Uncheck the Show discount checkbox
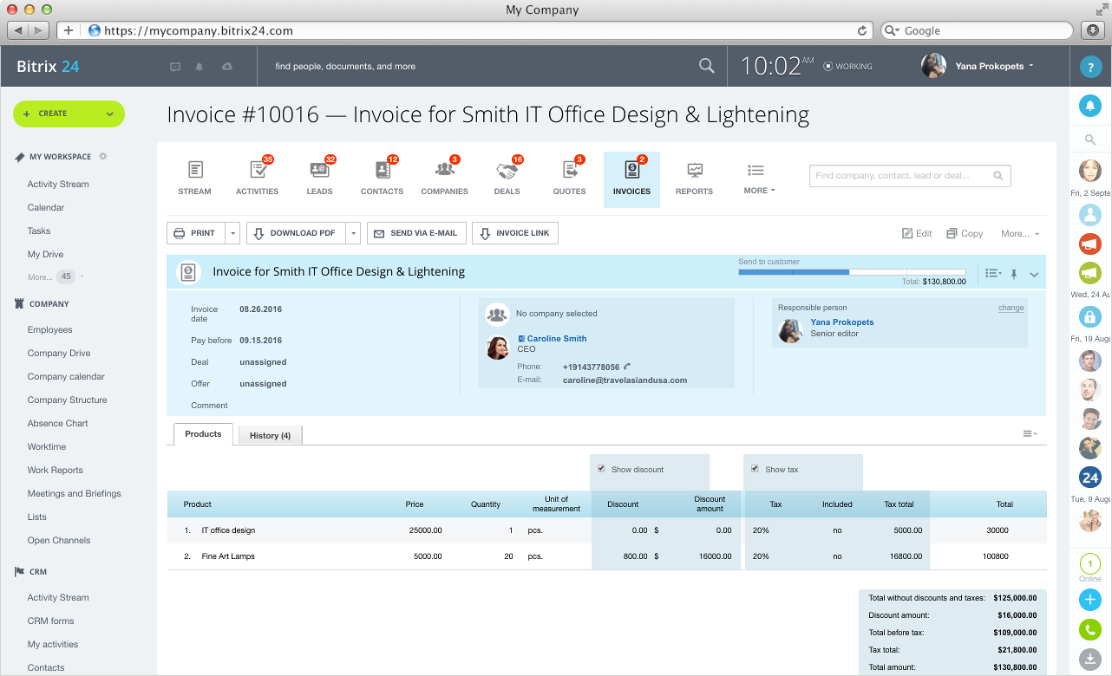 (x=601, y=469)
